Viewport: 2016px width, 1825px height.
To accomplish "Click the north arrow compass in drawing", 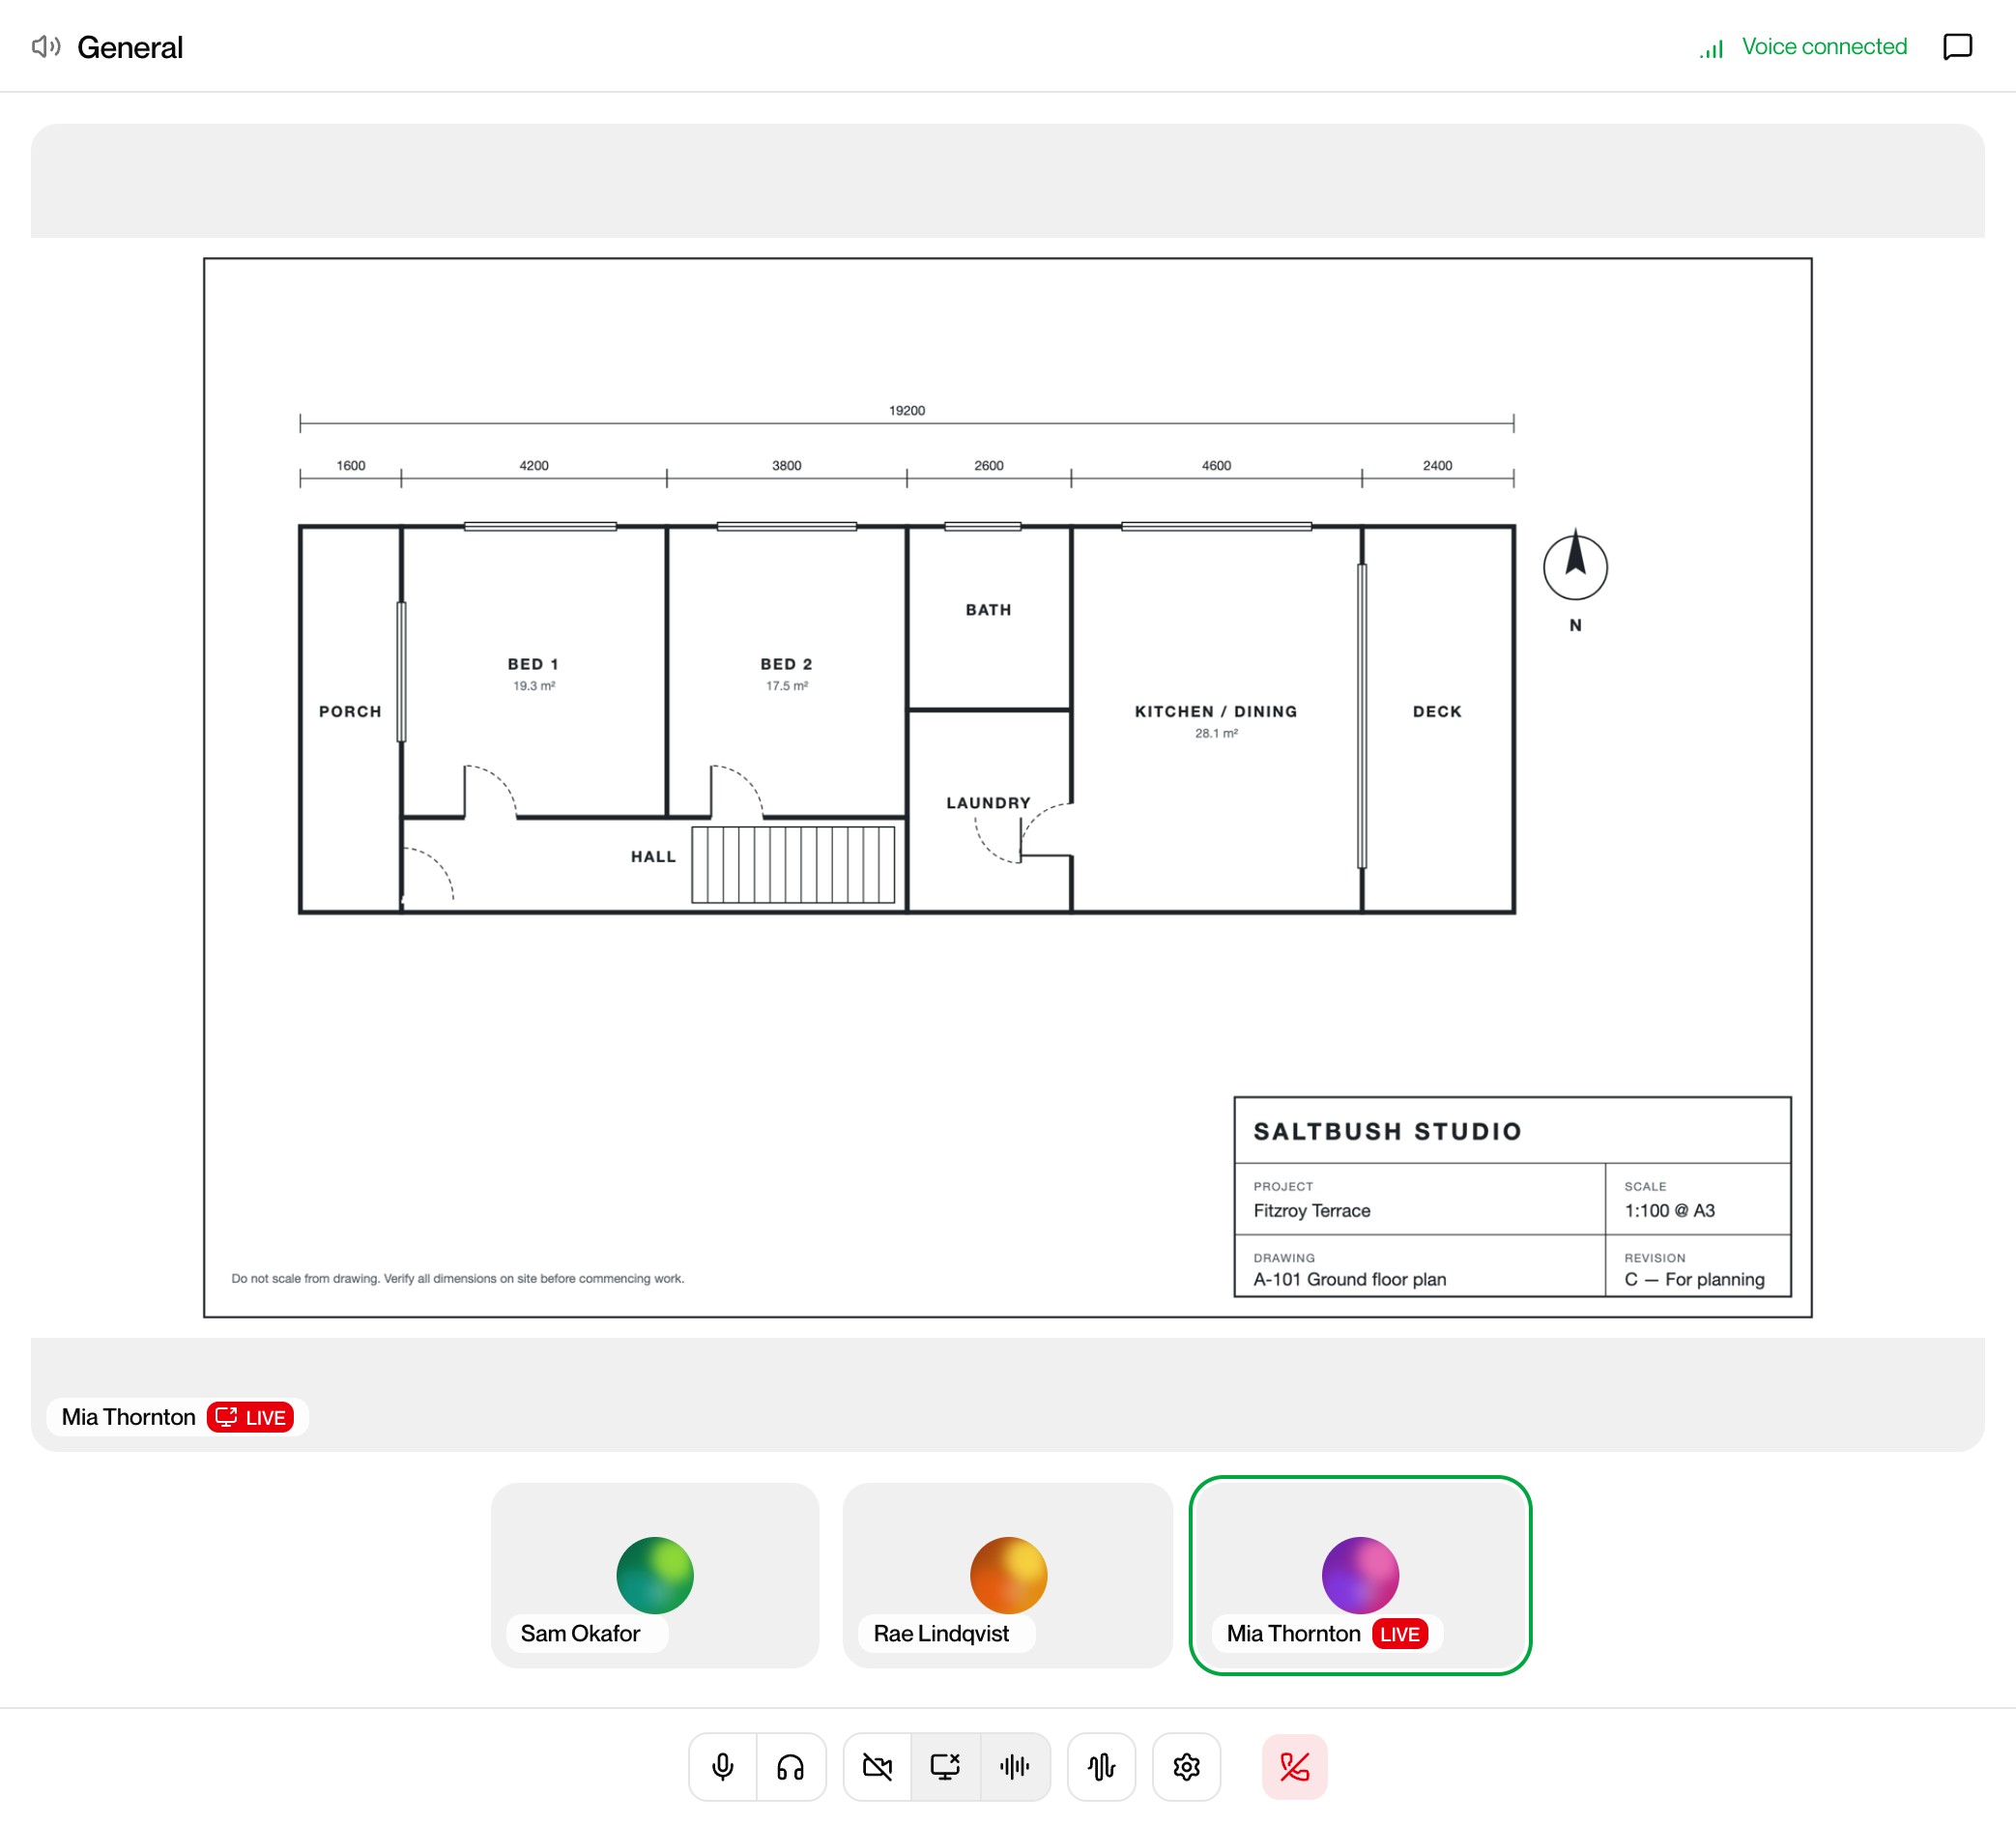I will tap(1575, 567).
